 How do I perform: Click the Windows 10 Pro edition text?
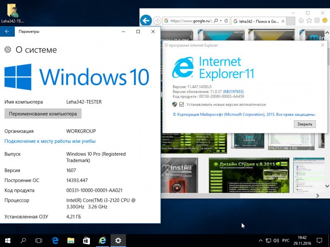coord(96,157)
